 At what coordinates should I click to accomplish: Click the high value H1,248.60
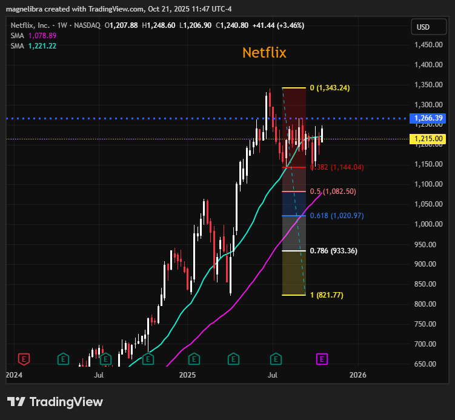coord(159,25)
